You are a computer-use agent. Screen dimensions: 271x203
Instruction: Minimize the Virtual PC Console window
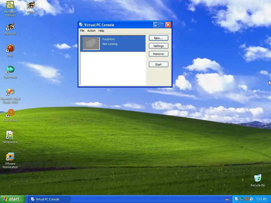pos(156,25)
